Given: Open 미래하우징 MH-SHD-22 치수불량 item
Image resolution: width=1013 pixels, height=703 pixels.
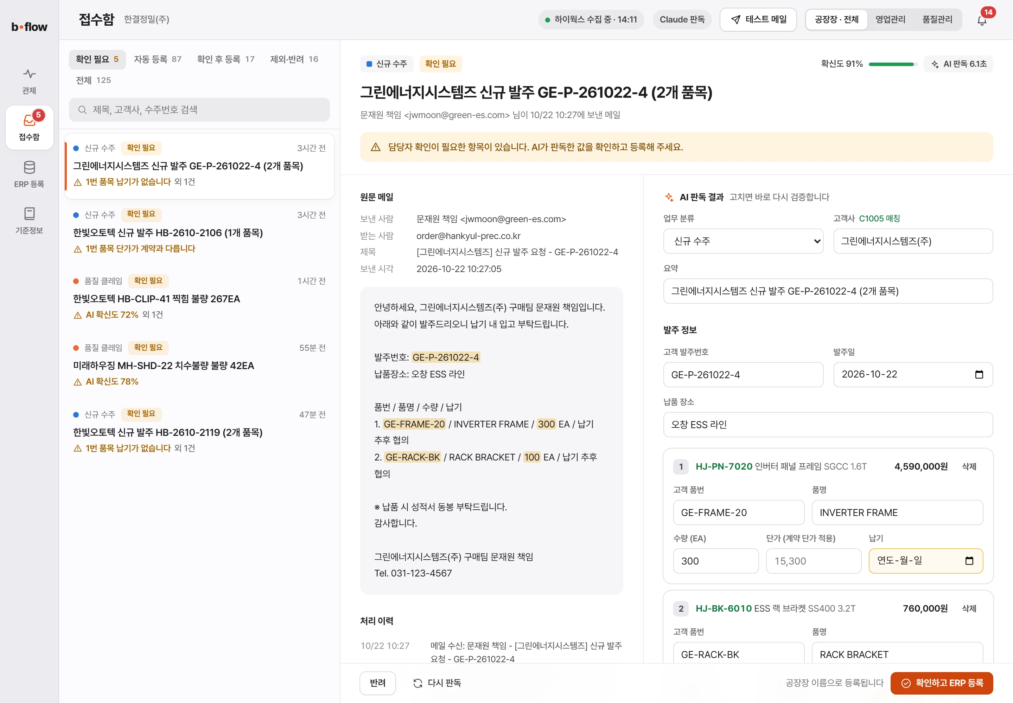Looking at the screenshot, I should point(199,366).
